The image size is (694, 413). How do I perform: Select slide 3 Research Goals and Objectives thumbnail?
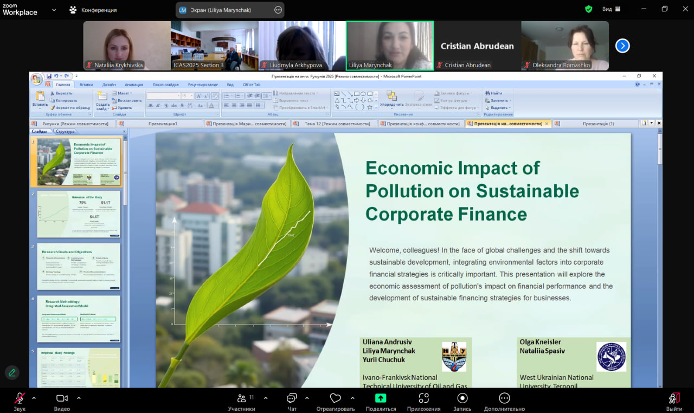(79, 267)
